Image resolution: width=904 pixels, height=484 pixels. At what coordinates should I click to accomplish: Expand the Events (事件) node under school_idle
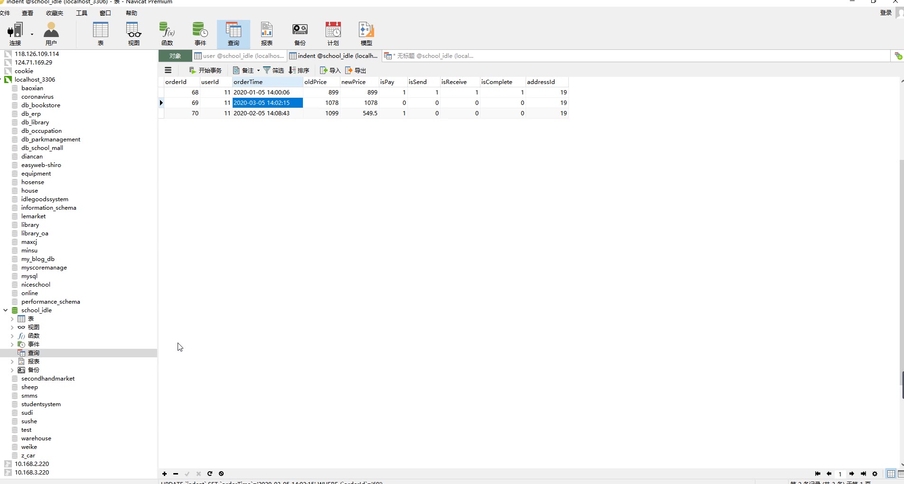click(x=12, y=344)
